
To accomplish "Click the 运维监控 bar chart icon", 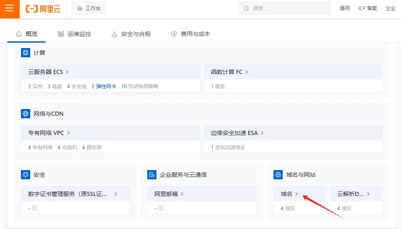I will (60, 34).
